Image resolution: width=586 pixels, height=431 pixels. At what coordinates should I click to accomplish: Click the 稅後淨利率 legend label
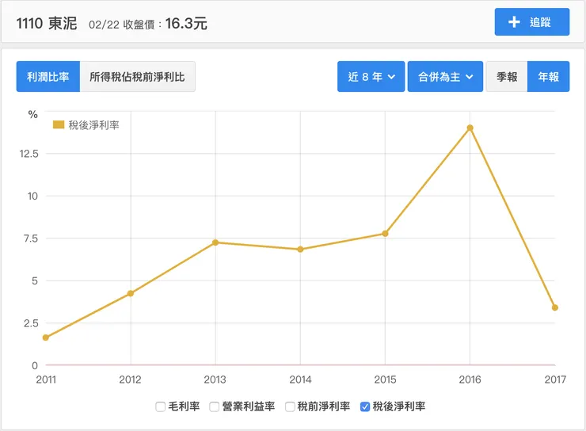click(93, 125)
